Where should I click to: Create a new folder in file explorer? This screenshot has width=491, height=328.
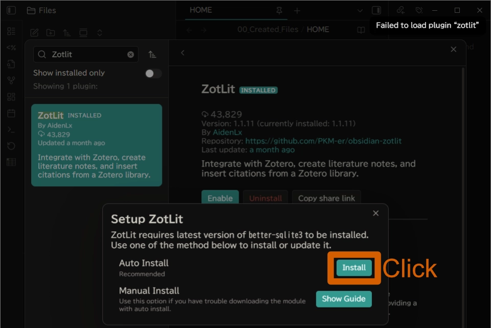pyautogui.click(x=51, y=33)
